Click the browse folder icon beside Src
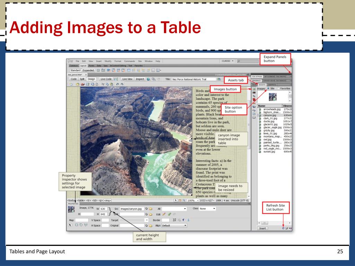355x266 pixels. point(151,209)
